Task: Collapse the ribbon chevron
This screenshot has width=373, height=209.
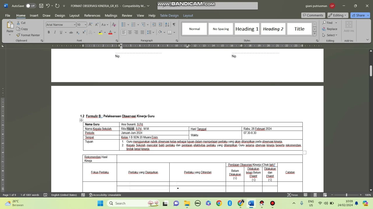Action: coord(367,40)
